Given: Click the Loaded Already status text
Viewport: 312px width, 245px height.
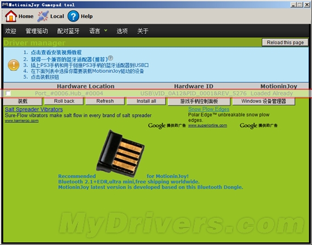Looking at the screenshot, I should [x=272, y=93].
